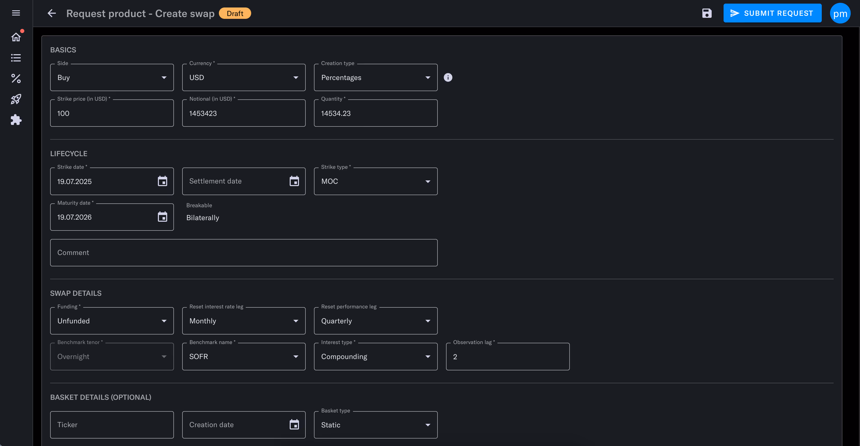
Task: Click the back arrow next to the title
Action: (x=52, y=13)
